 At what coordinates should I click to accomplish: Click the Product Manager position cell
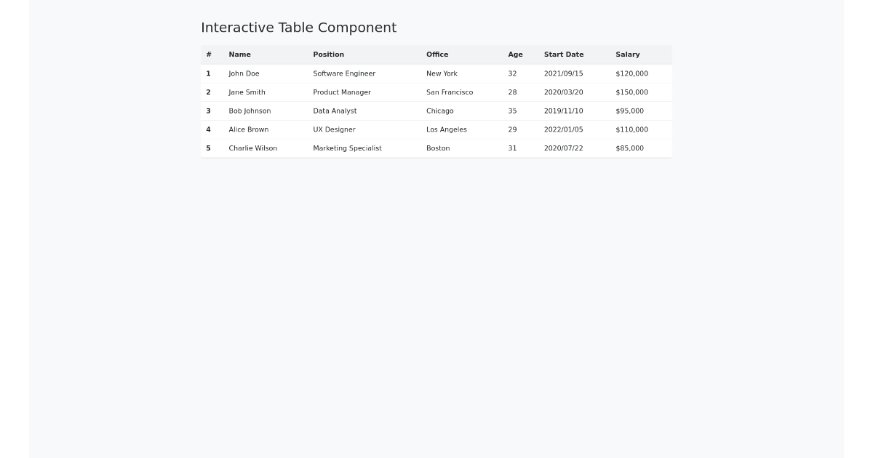(x=364, y=92)
